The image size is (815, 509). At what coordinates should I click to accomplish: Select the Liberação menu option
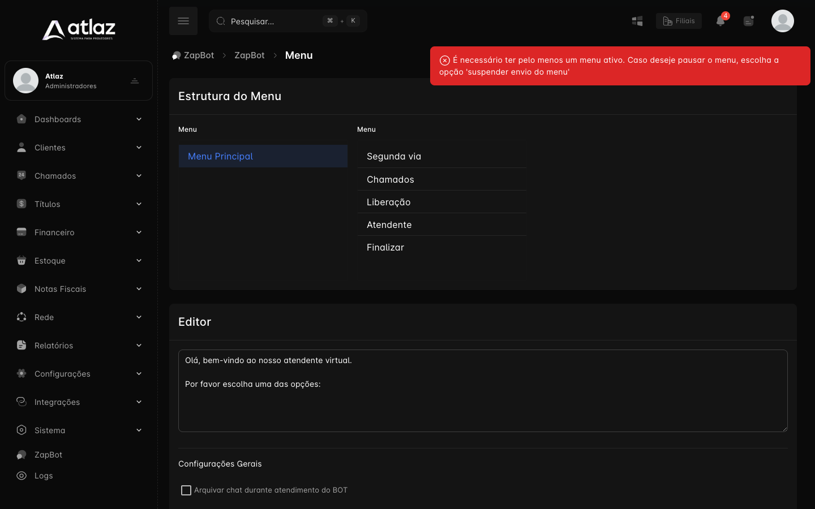pos(442,202)
